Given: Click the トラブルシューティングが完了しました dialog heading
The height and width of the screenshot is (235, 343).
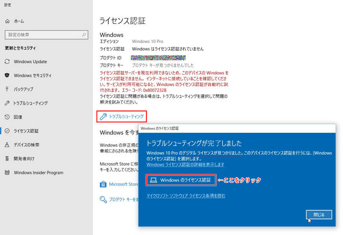Looking at the screenshot, I should click(194, 143).
